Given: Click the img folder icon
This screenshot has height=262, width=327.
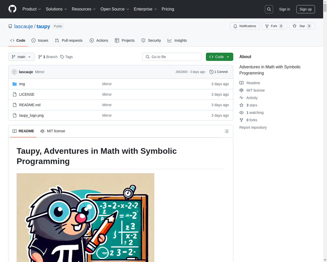Looking at the screenshot, I should click(15, 84).
